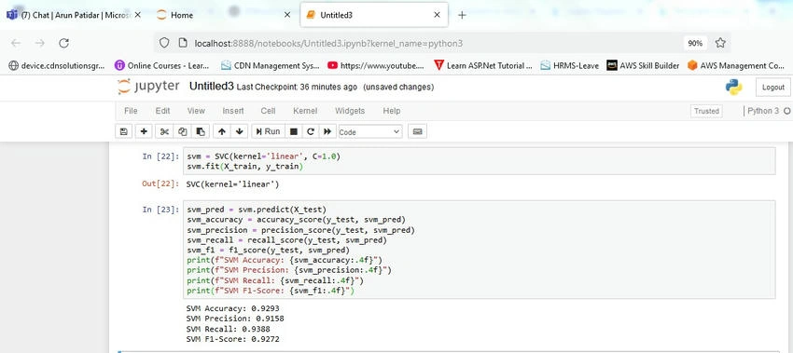Rename the notebook title Untitled3
Image resolution: width=793 pixels, height=353 pixels.
click(212, 87)
